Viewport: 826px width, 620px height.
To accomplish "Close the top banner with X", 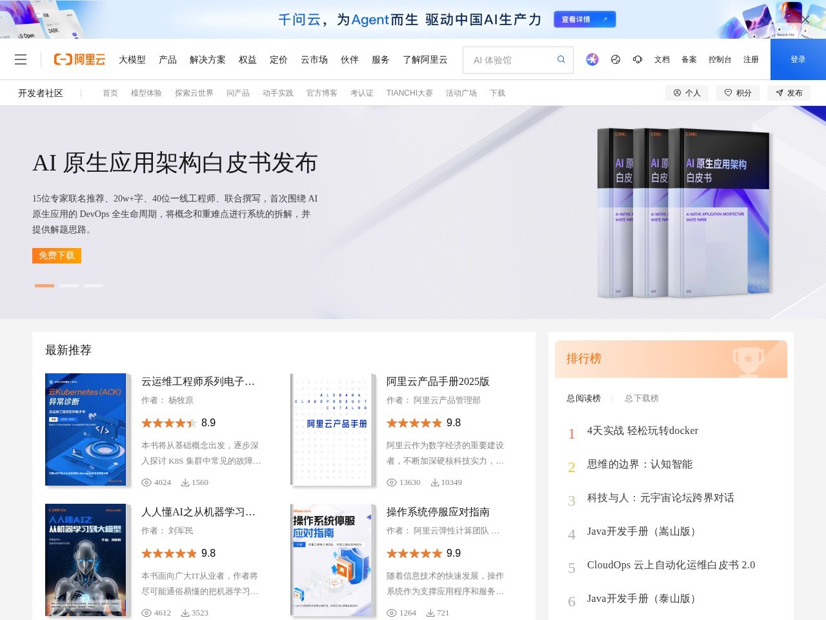I will click(x=805, y=19).
